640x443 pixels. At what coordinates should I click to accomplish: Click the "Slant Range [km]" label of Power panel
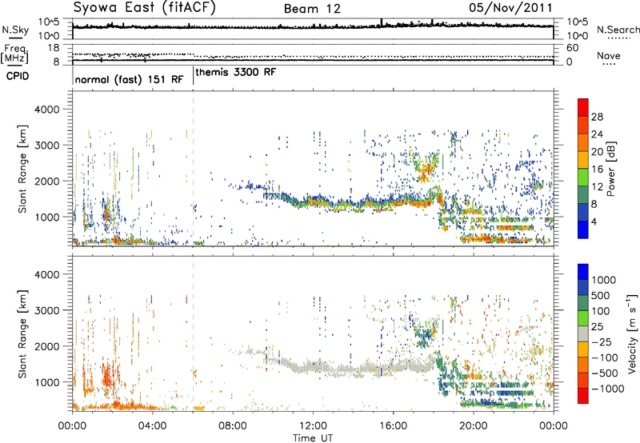click(x=23, y=169)
